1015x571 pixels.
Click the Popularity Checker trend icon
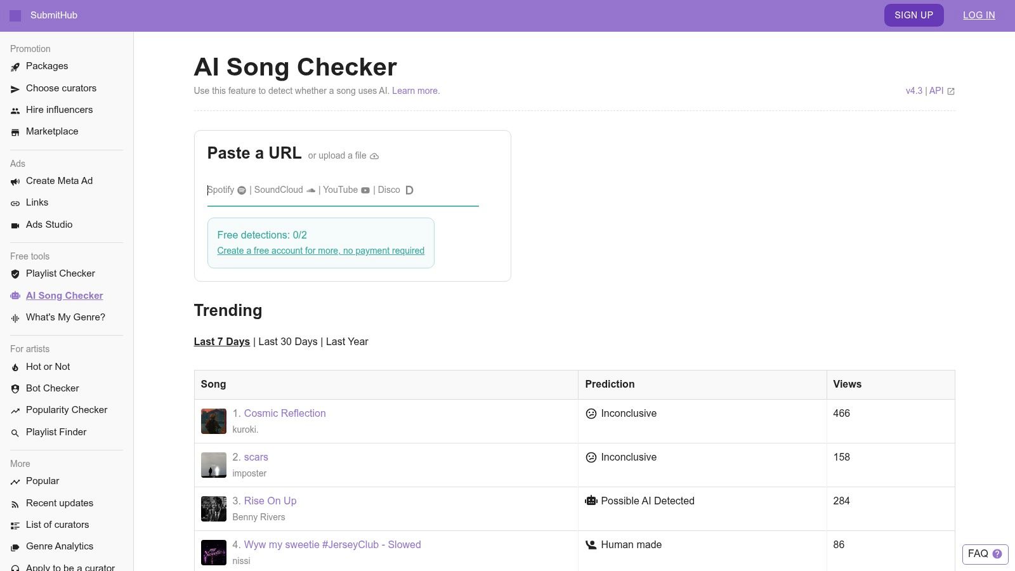pyautogui.click(x=15, y=410)
